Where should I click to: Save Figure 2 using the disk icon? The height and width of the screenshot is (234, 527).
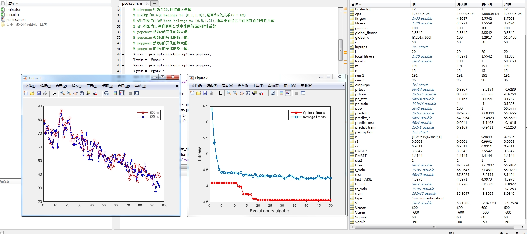pos(205,93)
